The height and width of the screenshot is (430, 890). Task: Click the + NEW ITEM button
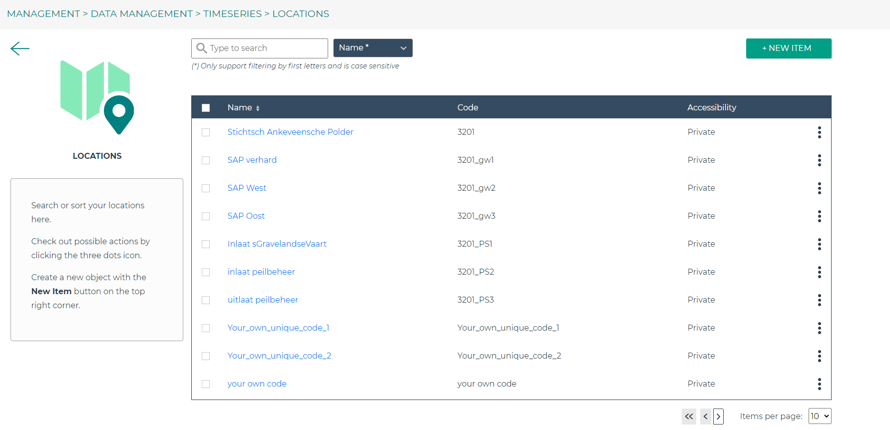789,48
